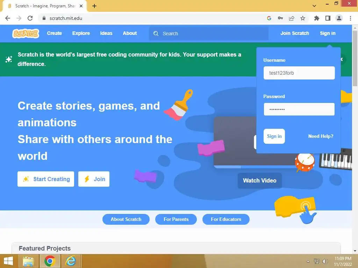Open the saved passwords key icon
The width and height of the screenshot is (358, 268).
[280, 18]
